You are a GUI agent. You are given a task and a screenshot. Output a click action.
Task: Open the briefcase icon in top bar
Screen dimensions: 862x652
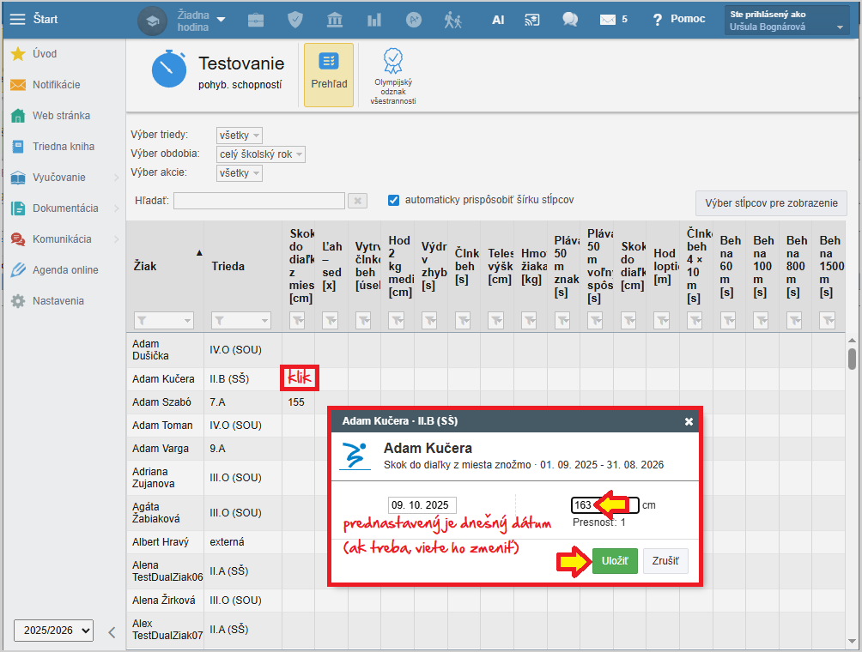[x=256, y=19]
